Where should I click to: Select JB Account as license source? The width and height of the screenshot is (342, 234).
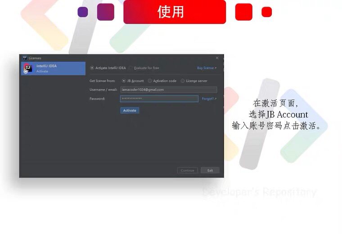point(124,81)
